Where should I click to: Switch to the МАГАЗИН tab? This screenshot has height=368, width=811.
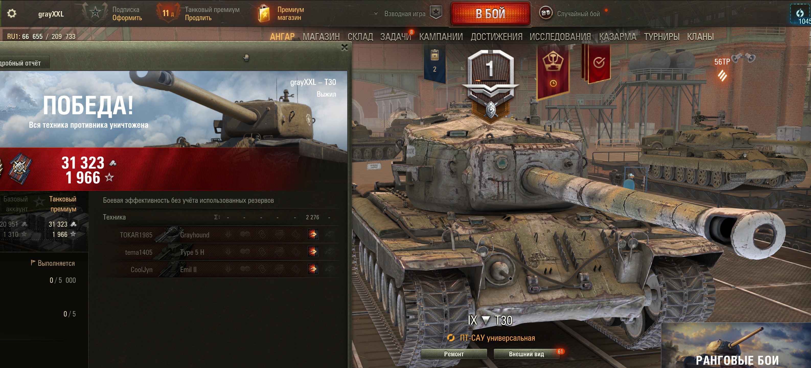click(321, 37)
